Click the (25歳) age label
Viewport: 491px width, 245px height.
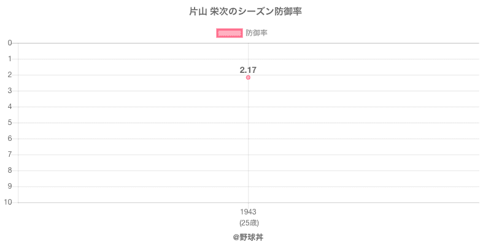pyautogui.click(x=248, y=222)
